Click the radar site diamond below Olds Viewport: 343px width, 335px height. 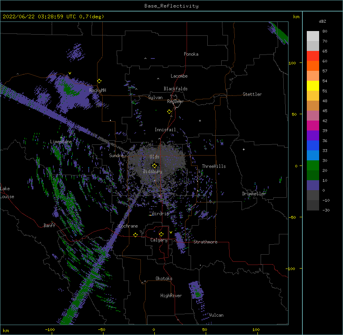coord(154,166)
